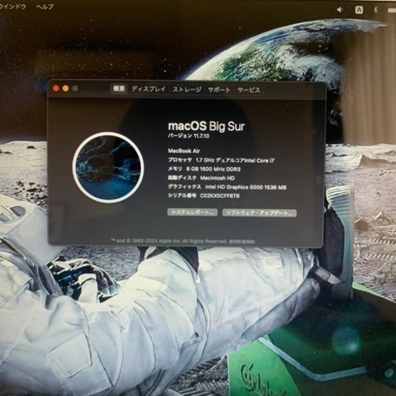Image resolution: width=396 pixels, height=396 pixels.
Task: Open the 使用許諾契約 link
Action: point(242,241)
